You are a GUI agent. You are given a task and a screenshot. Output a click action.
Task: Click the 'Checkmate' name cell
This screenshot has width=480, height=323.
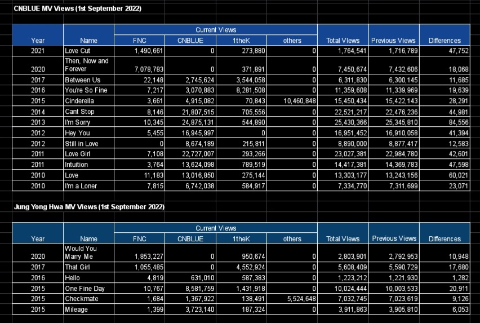(x=88, y=299)
